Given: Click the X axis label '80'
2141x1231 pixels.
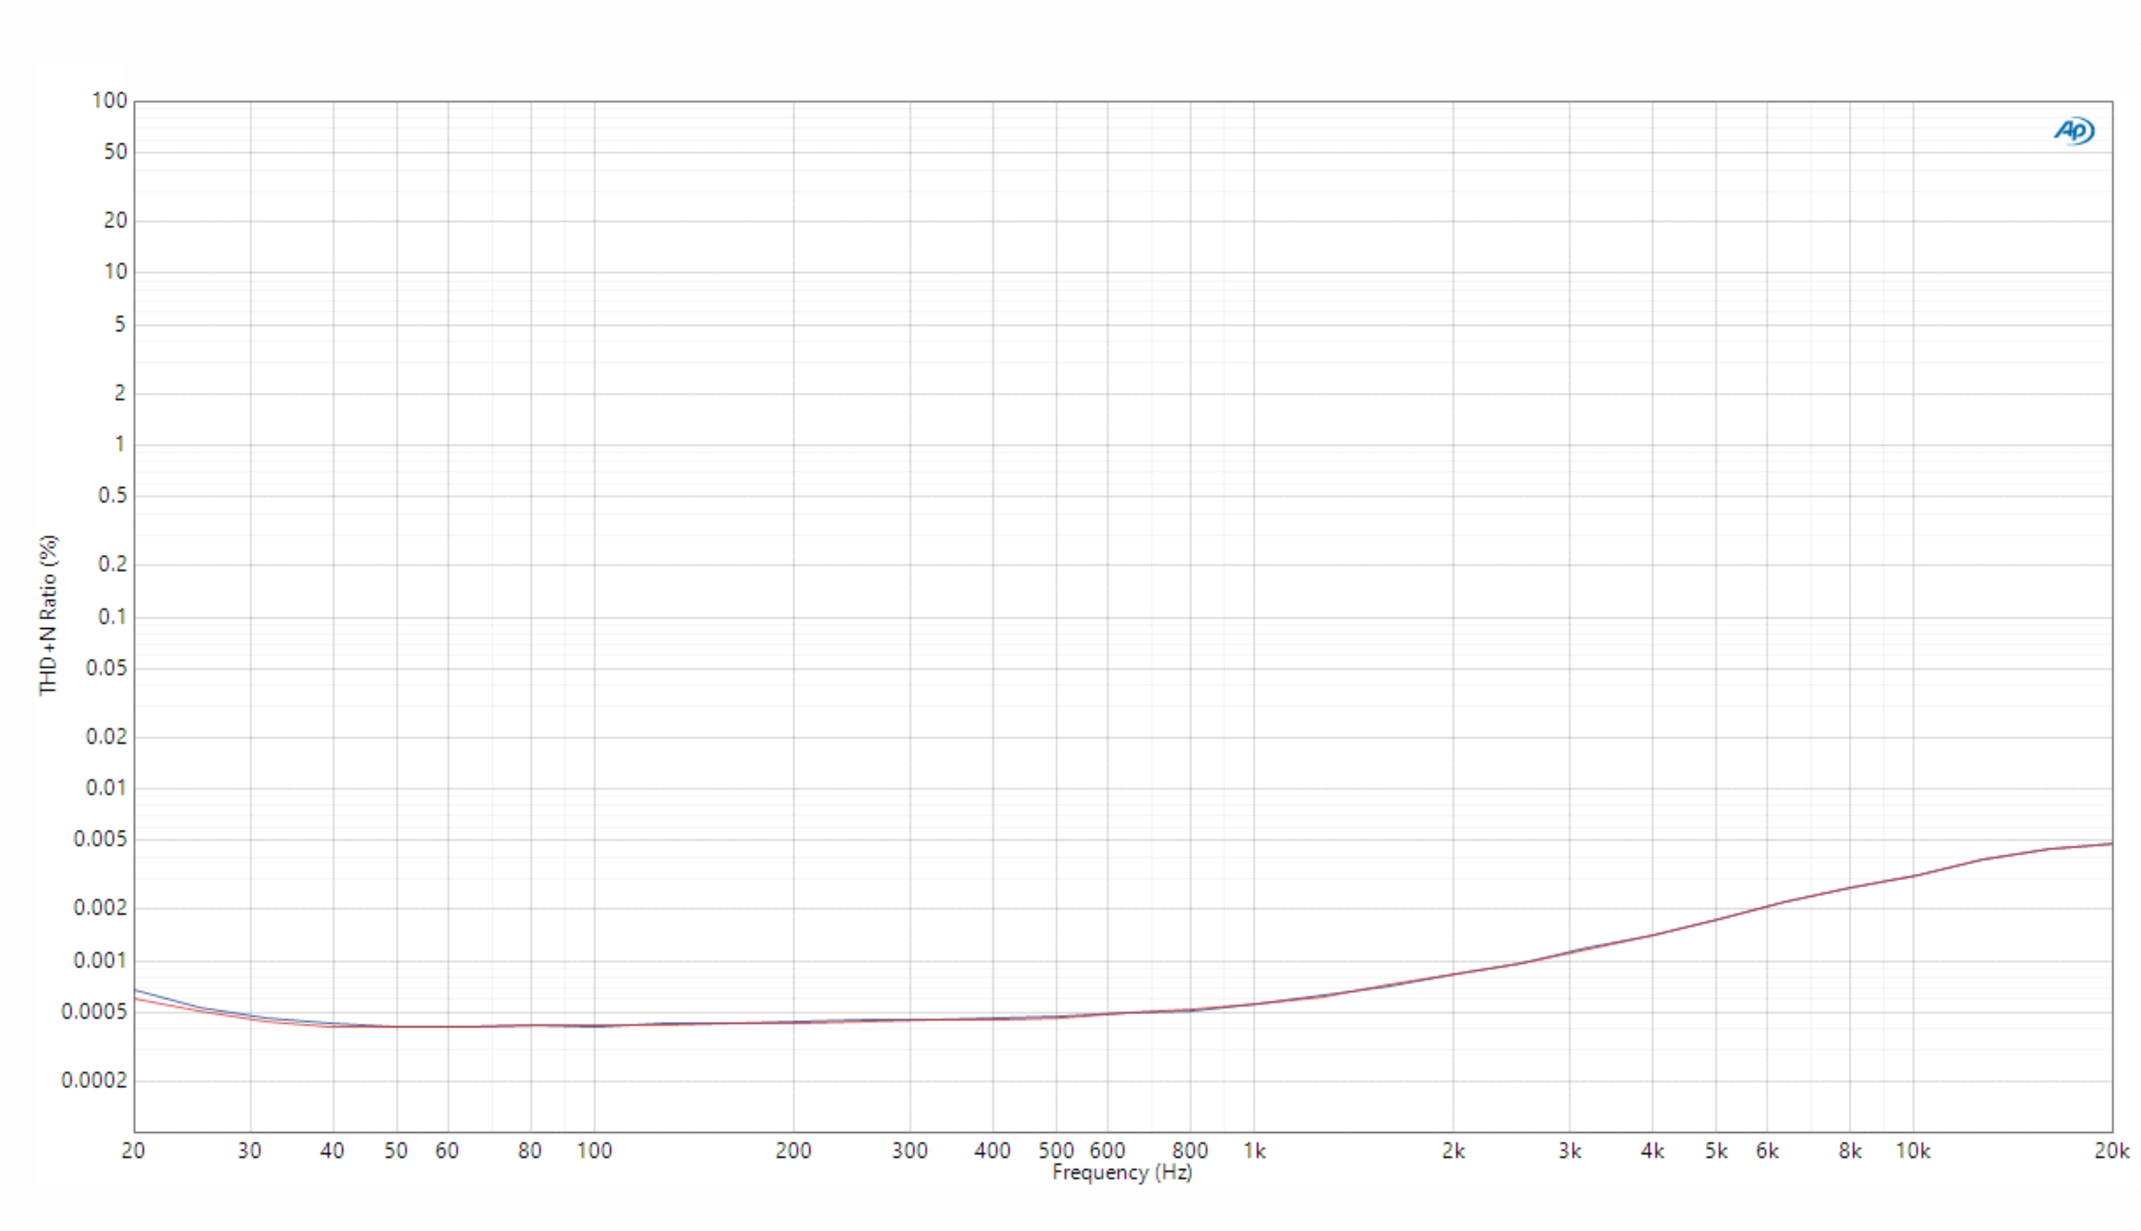Looking at the screenshot, I should 530,1151.
